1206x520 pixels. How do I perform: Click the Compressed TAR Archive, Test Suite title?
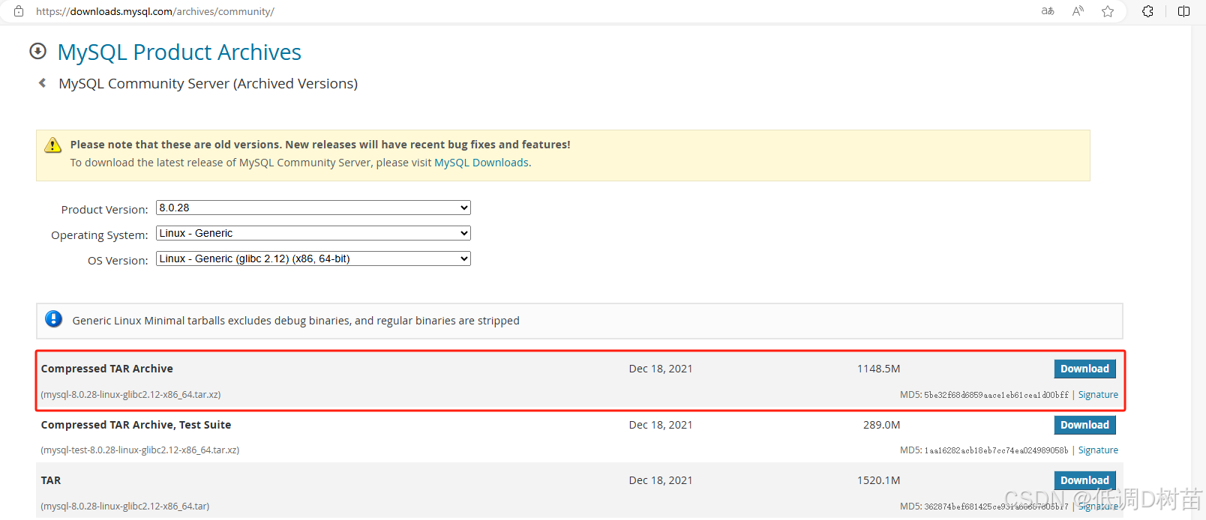[x=136, y=425]
